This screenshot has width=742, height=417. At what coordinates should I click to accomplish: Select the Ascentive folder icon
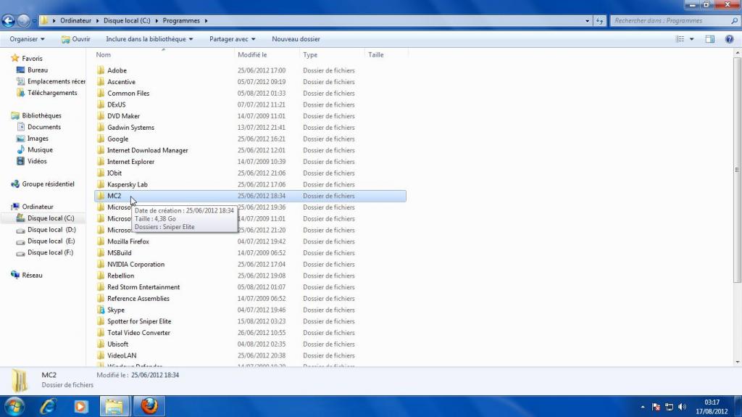(100, 81)
